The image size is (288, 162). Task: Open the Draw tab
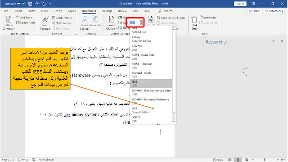coord(45,11)
